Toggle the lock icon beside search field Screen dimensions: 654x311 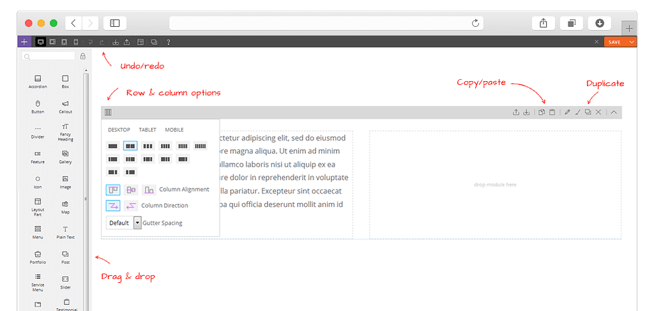tap(82, 56)
